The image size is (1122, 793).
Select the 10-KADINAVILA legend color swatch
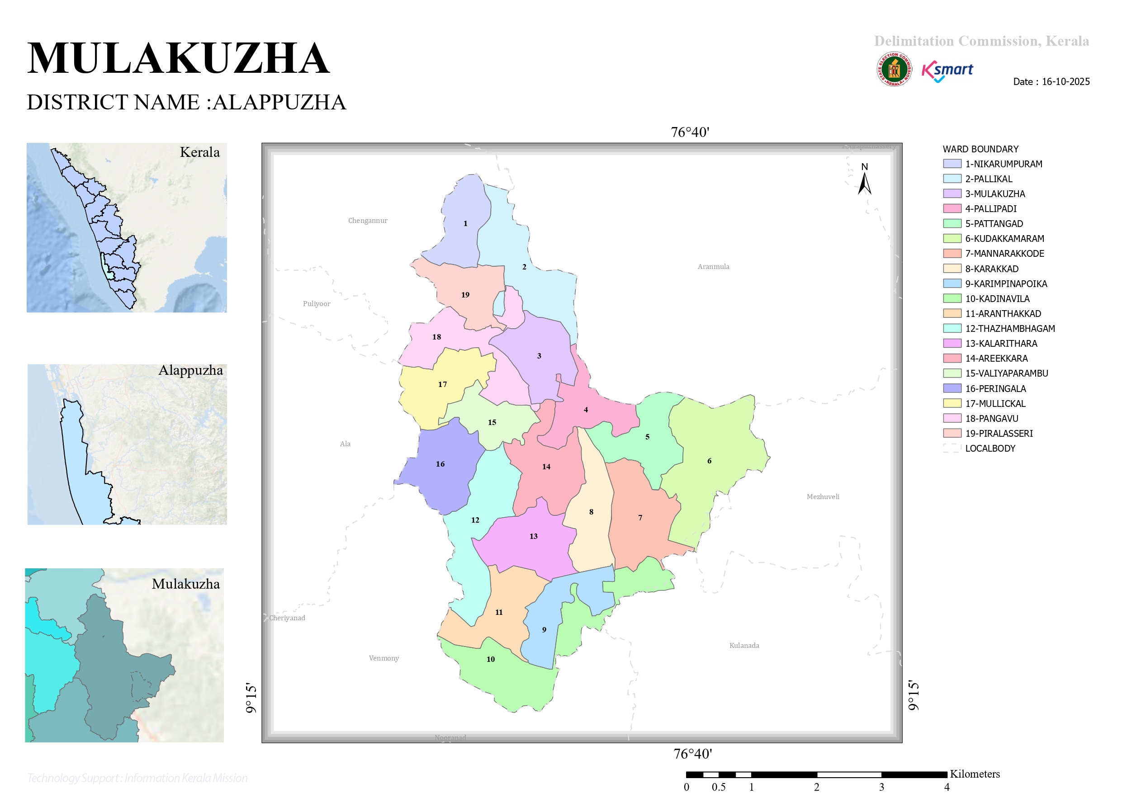click(x=952, y=298)
